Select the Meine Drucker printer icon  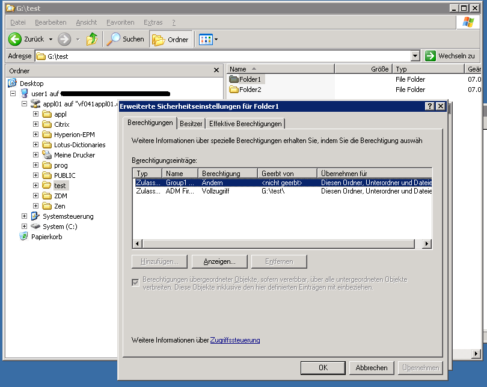click(x=47, y=155)
